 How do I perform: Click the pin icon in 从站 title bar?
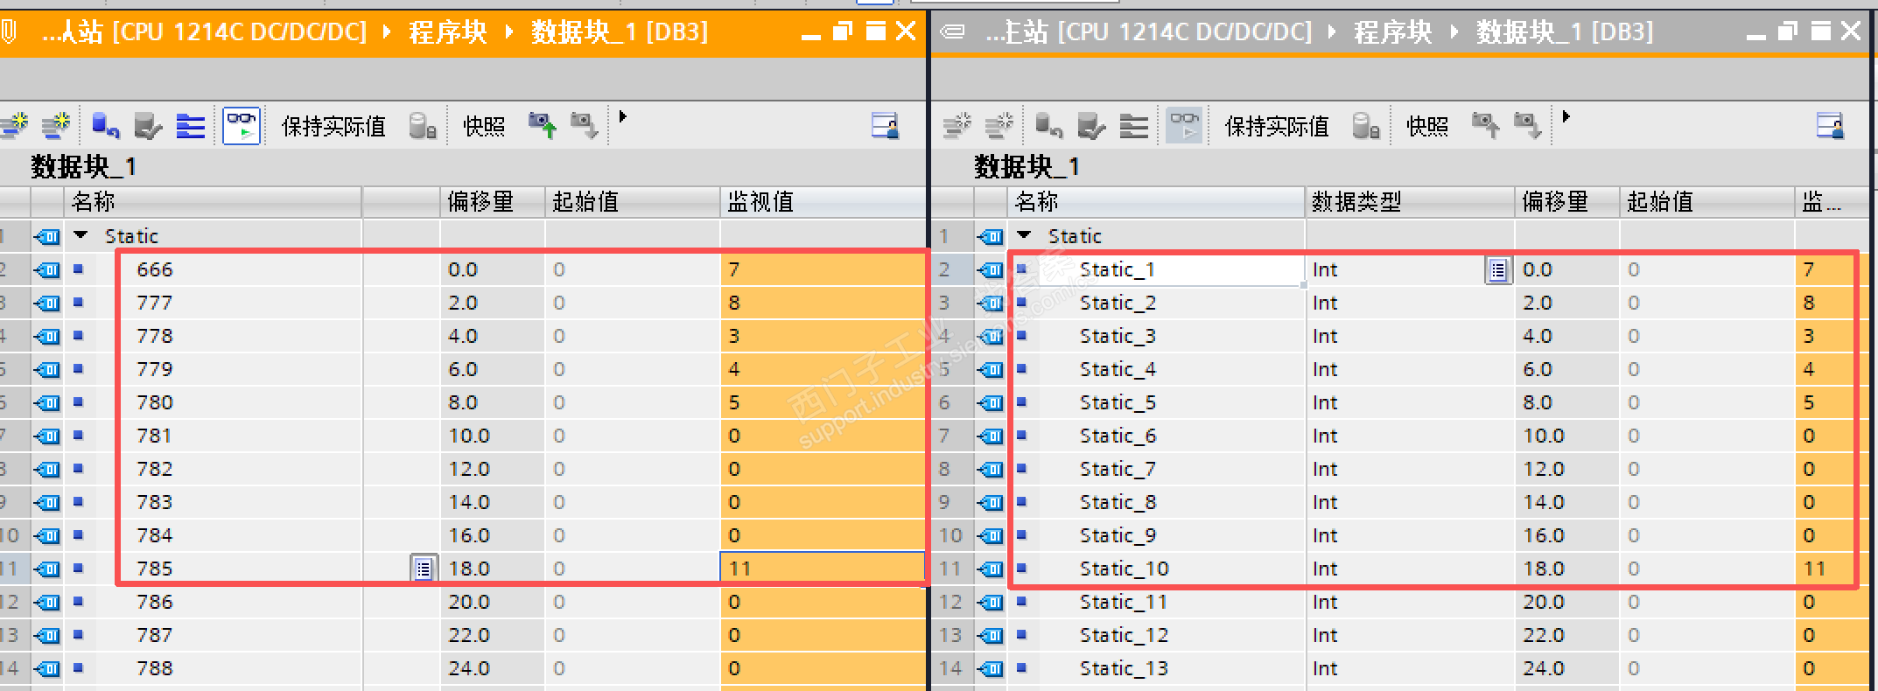pos(8,32)
